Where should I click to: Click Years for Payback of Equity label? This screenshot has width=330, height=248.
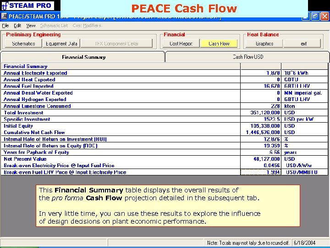(36, 152)
